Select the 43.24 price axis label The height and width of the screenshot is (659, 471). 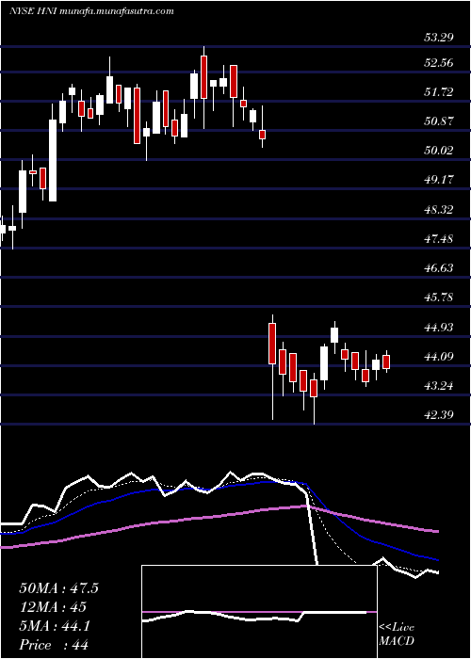pos(438,386)
